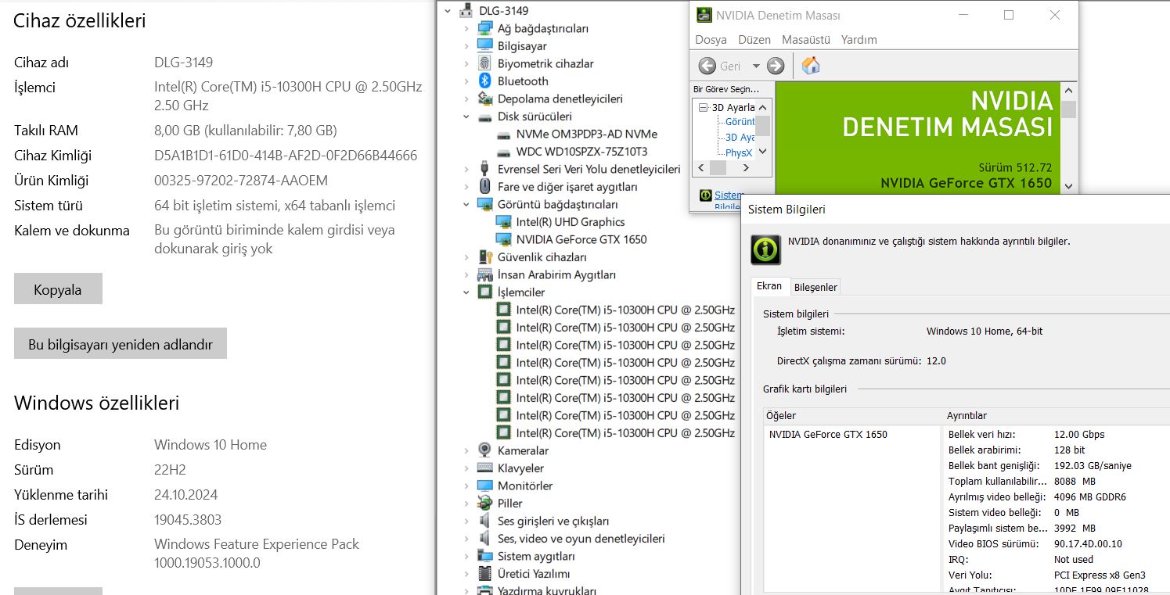Switch to the Bileşenler tab

click(x=815, y=287)
